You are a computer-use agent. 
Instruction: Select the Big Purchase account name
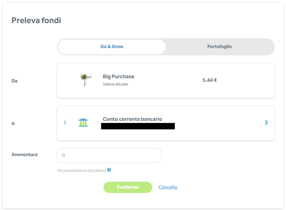[x=118, y=76]
